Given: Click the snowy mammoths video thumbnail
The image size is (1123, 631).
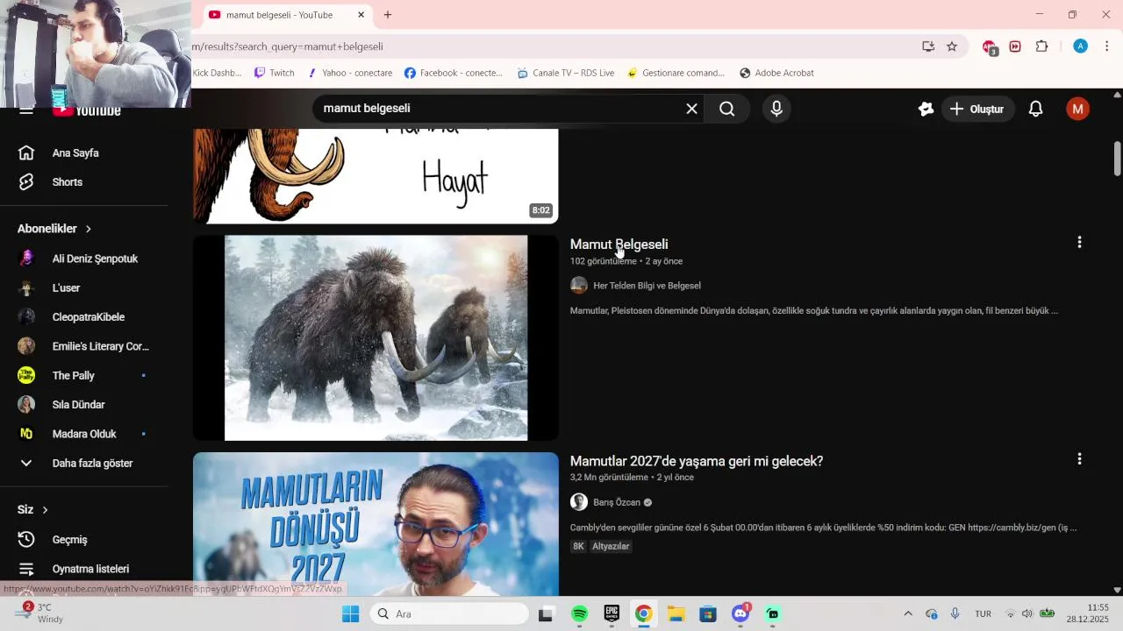Looking at the screenshot, I should [376, 337].
